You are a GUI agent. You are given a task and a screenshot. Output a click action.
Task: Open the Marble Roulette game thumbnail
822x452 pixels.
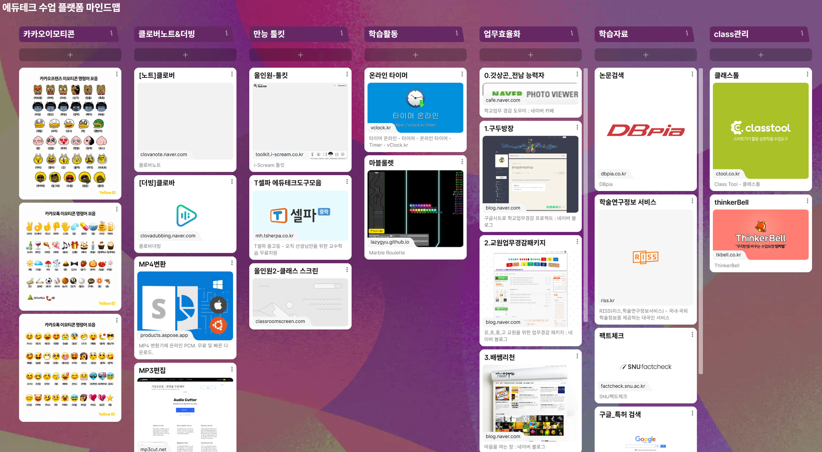415,208
